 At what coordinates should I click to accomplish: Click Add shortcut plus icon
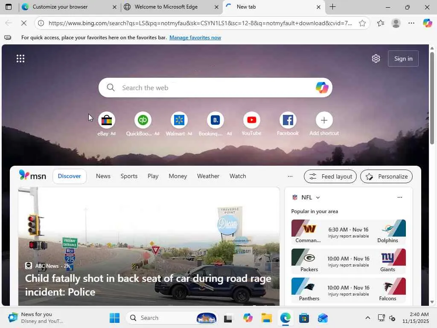[x=324, y=120]
